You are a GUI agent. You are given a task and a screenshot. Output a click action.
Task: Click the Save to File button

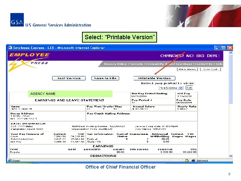[105, 78]
